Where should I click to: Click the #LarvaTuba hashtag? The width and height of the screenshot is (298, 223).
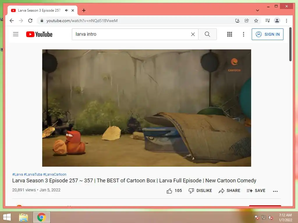pos(33,174)
